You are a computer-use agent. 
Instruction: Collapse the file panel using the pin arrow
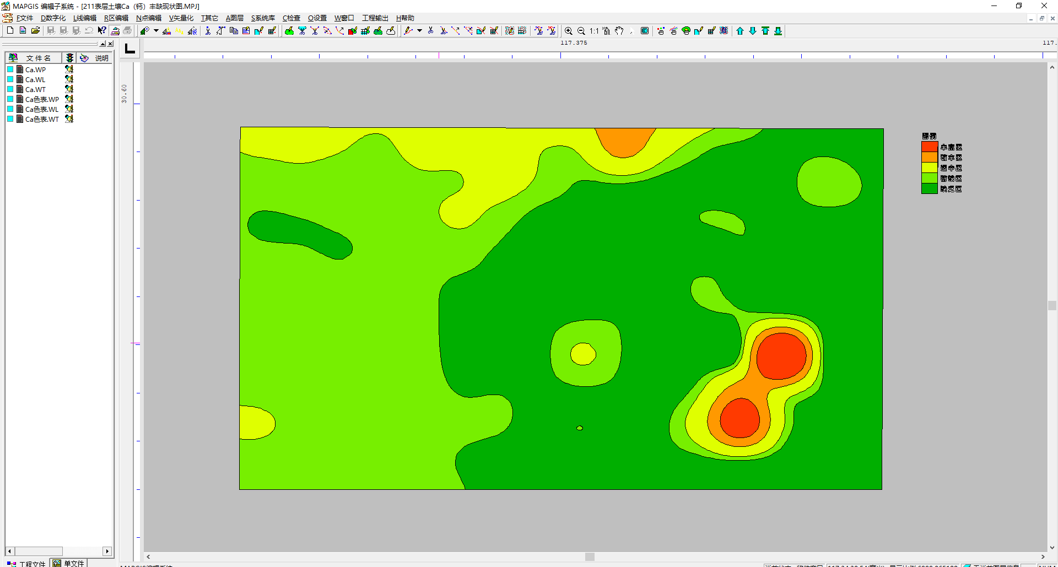[x=102, y=44]
